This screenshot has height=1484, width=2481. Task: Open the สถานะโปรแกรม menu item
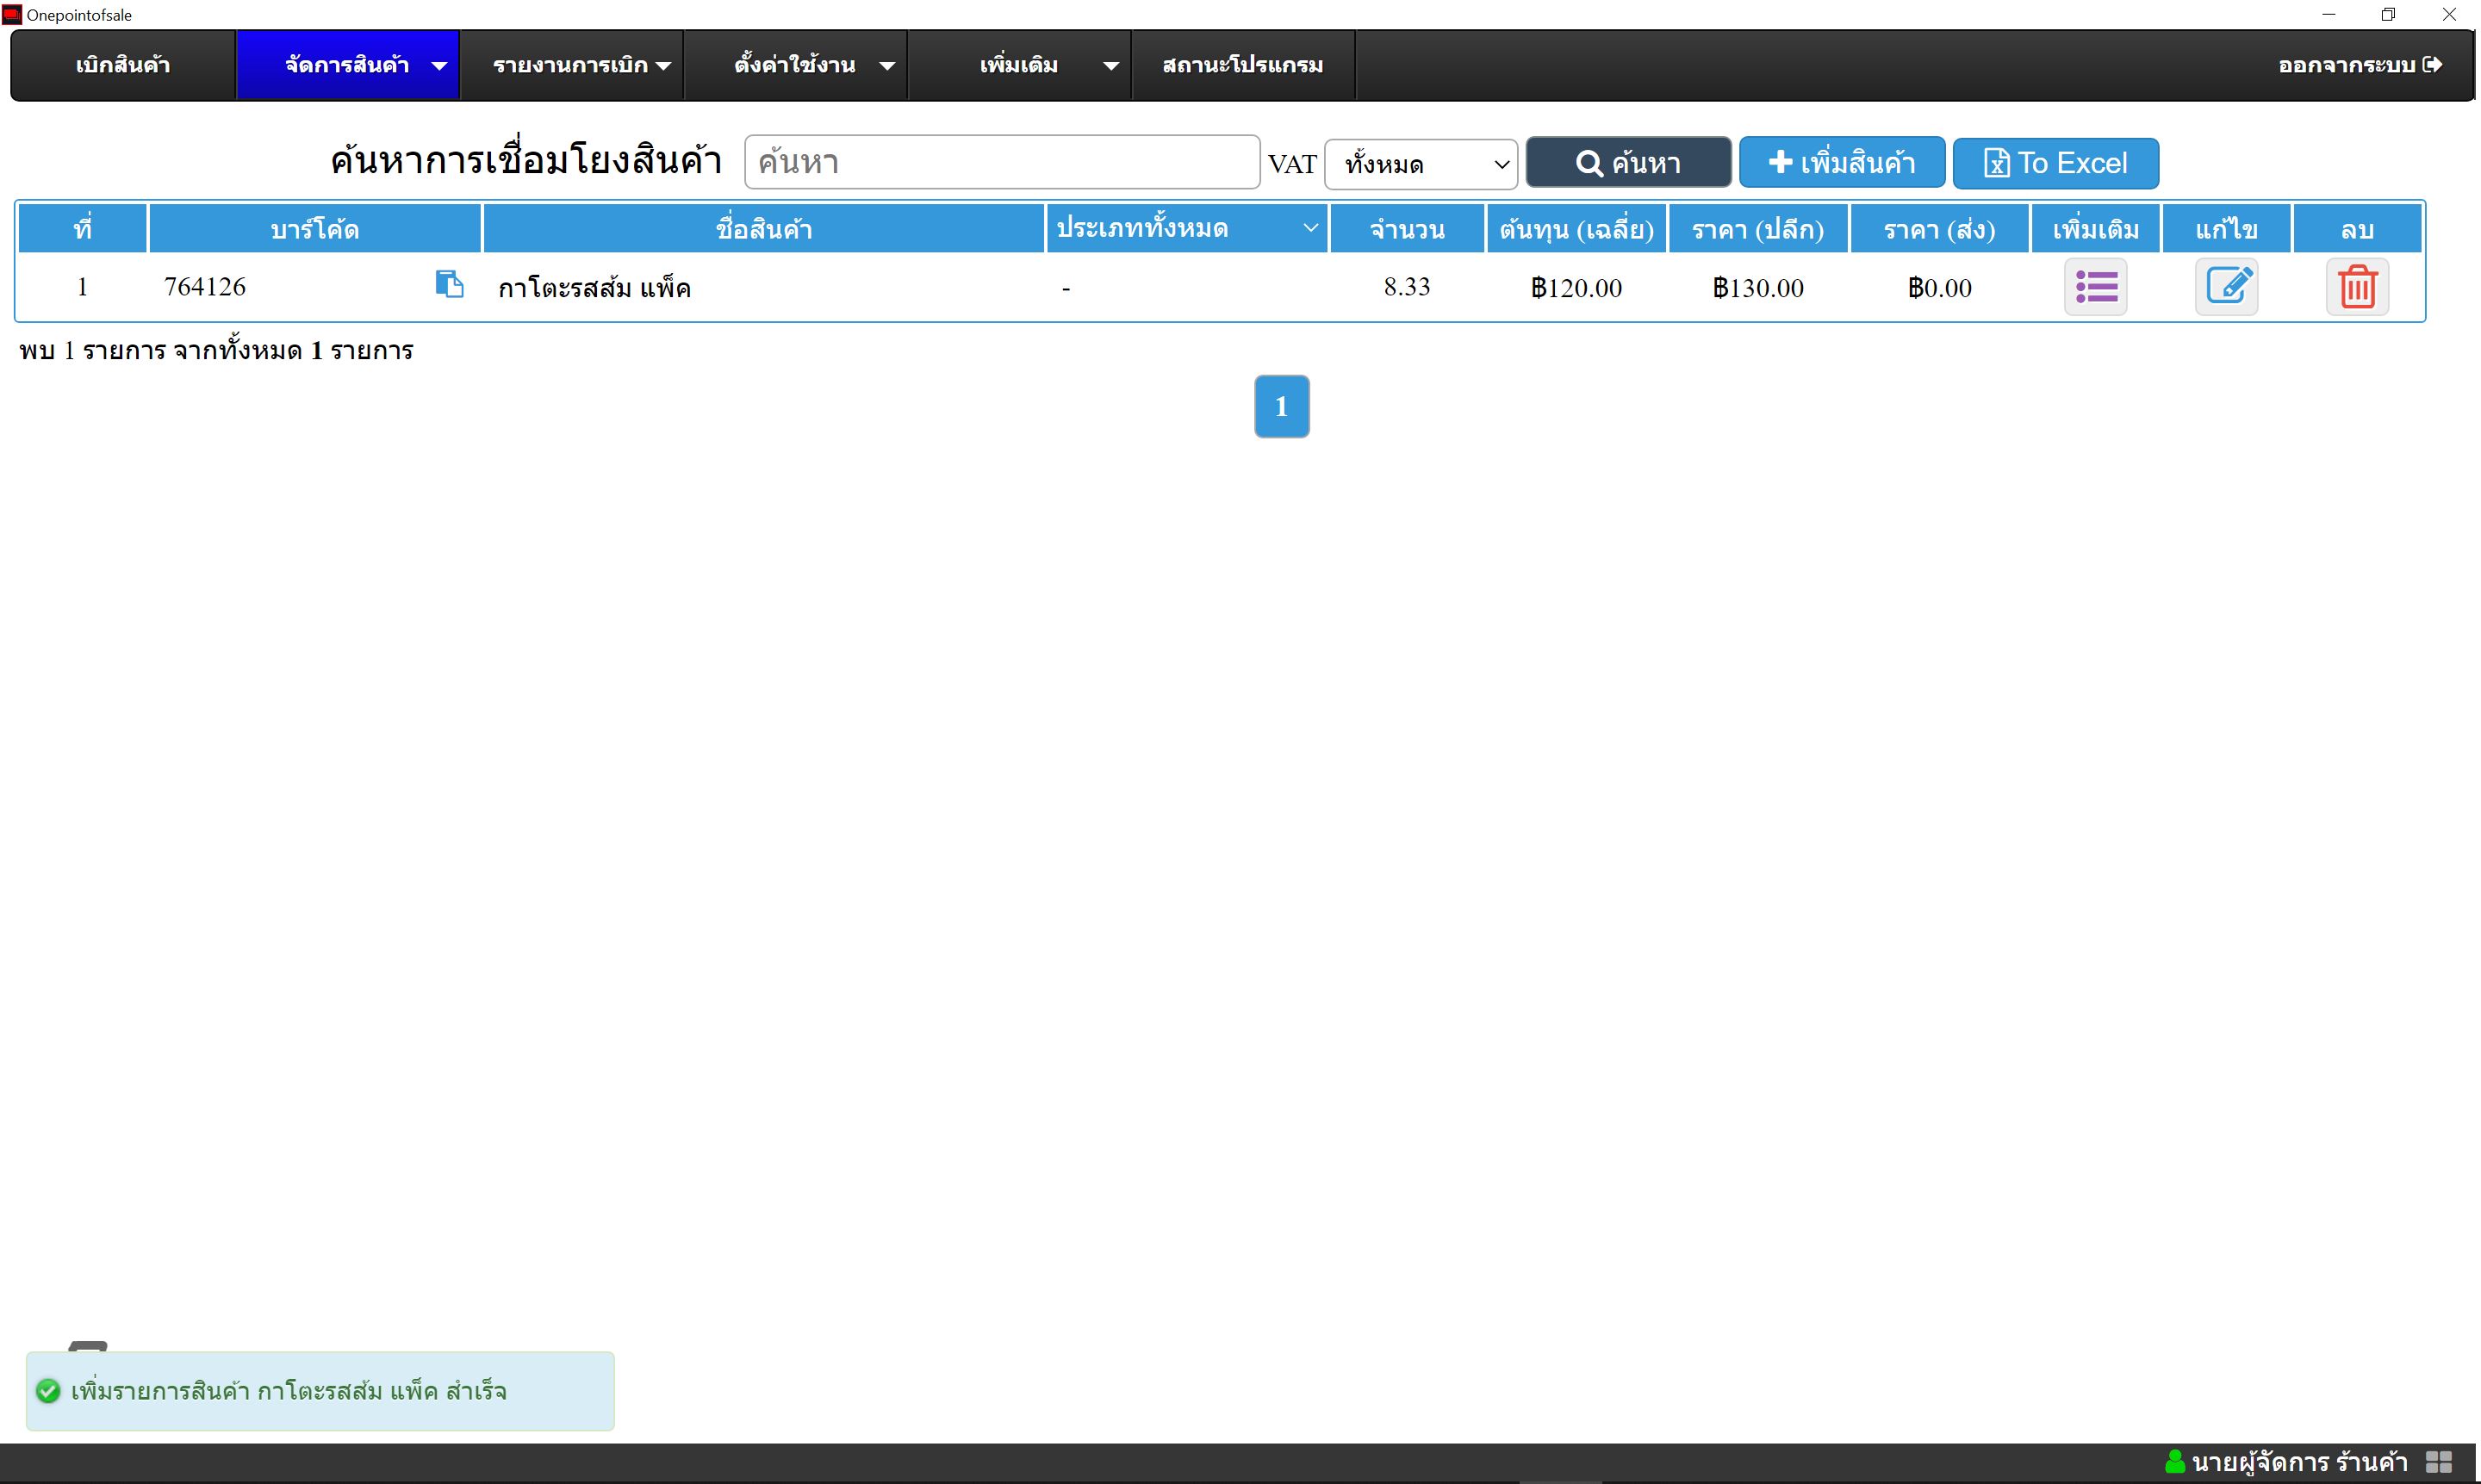coord(1243,65)
